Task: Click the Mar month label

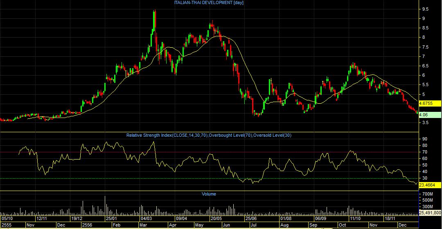Action: (143, 225)
